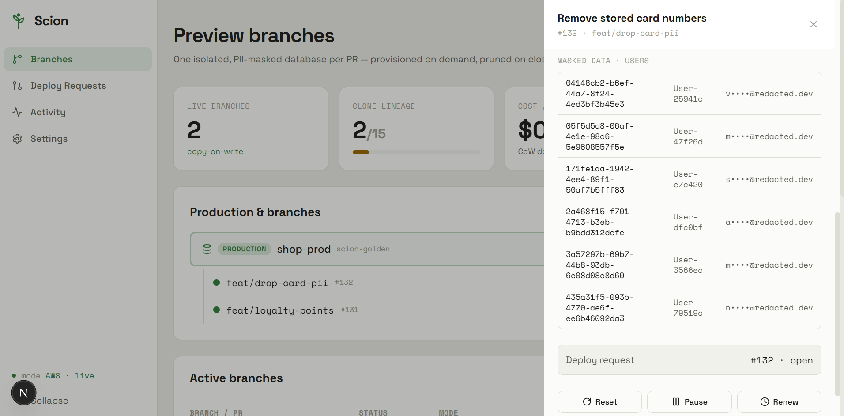Click the Settings gear icon
The height and width of the screenshot is (416, 844).
[x=17, y=139]
